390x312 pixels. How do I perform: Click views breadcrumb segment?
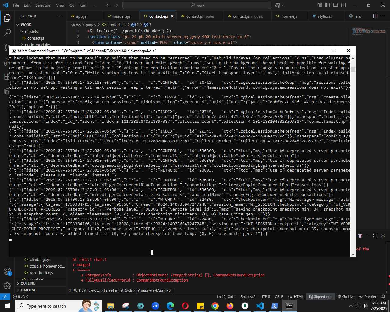(x=76, y=25)
